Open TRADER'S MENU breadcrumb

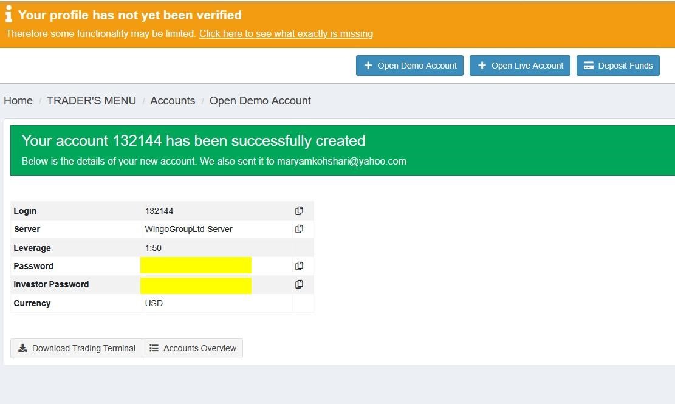tap(91, 101)
